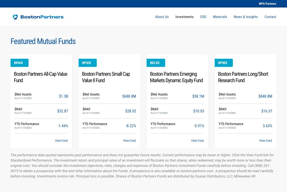Open Boston Partners Long/Short Research Fund title
Screen dimensions: 287x192
click(x=243, y=77)
